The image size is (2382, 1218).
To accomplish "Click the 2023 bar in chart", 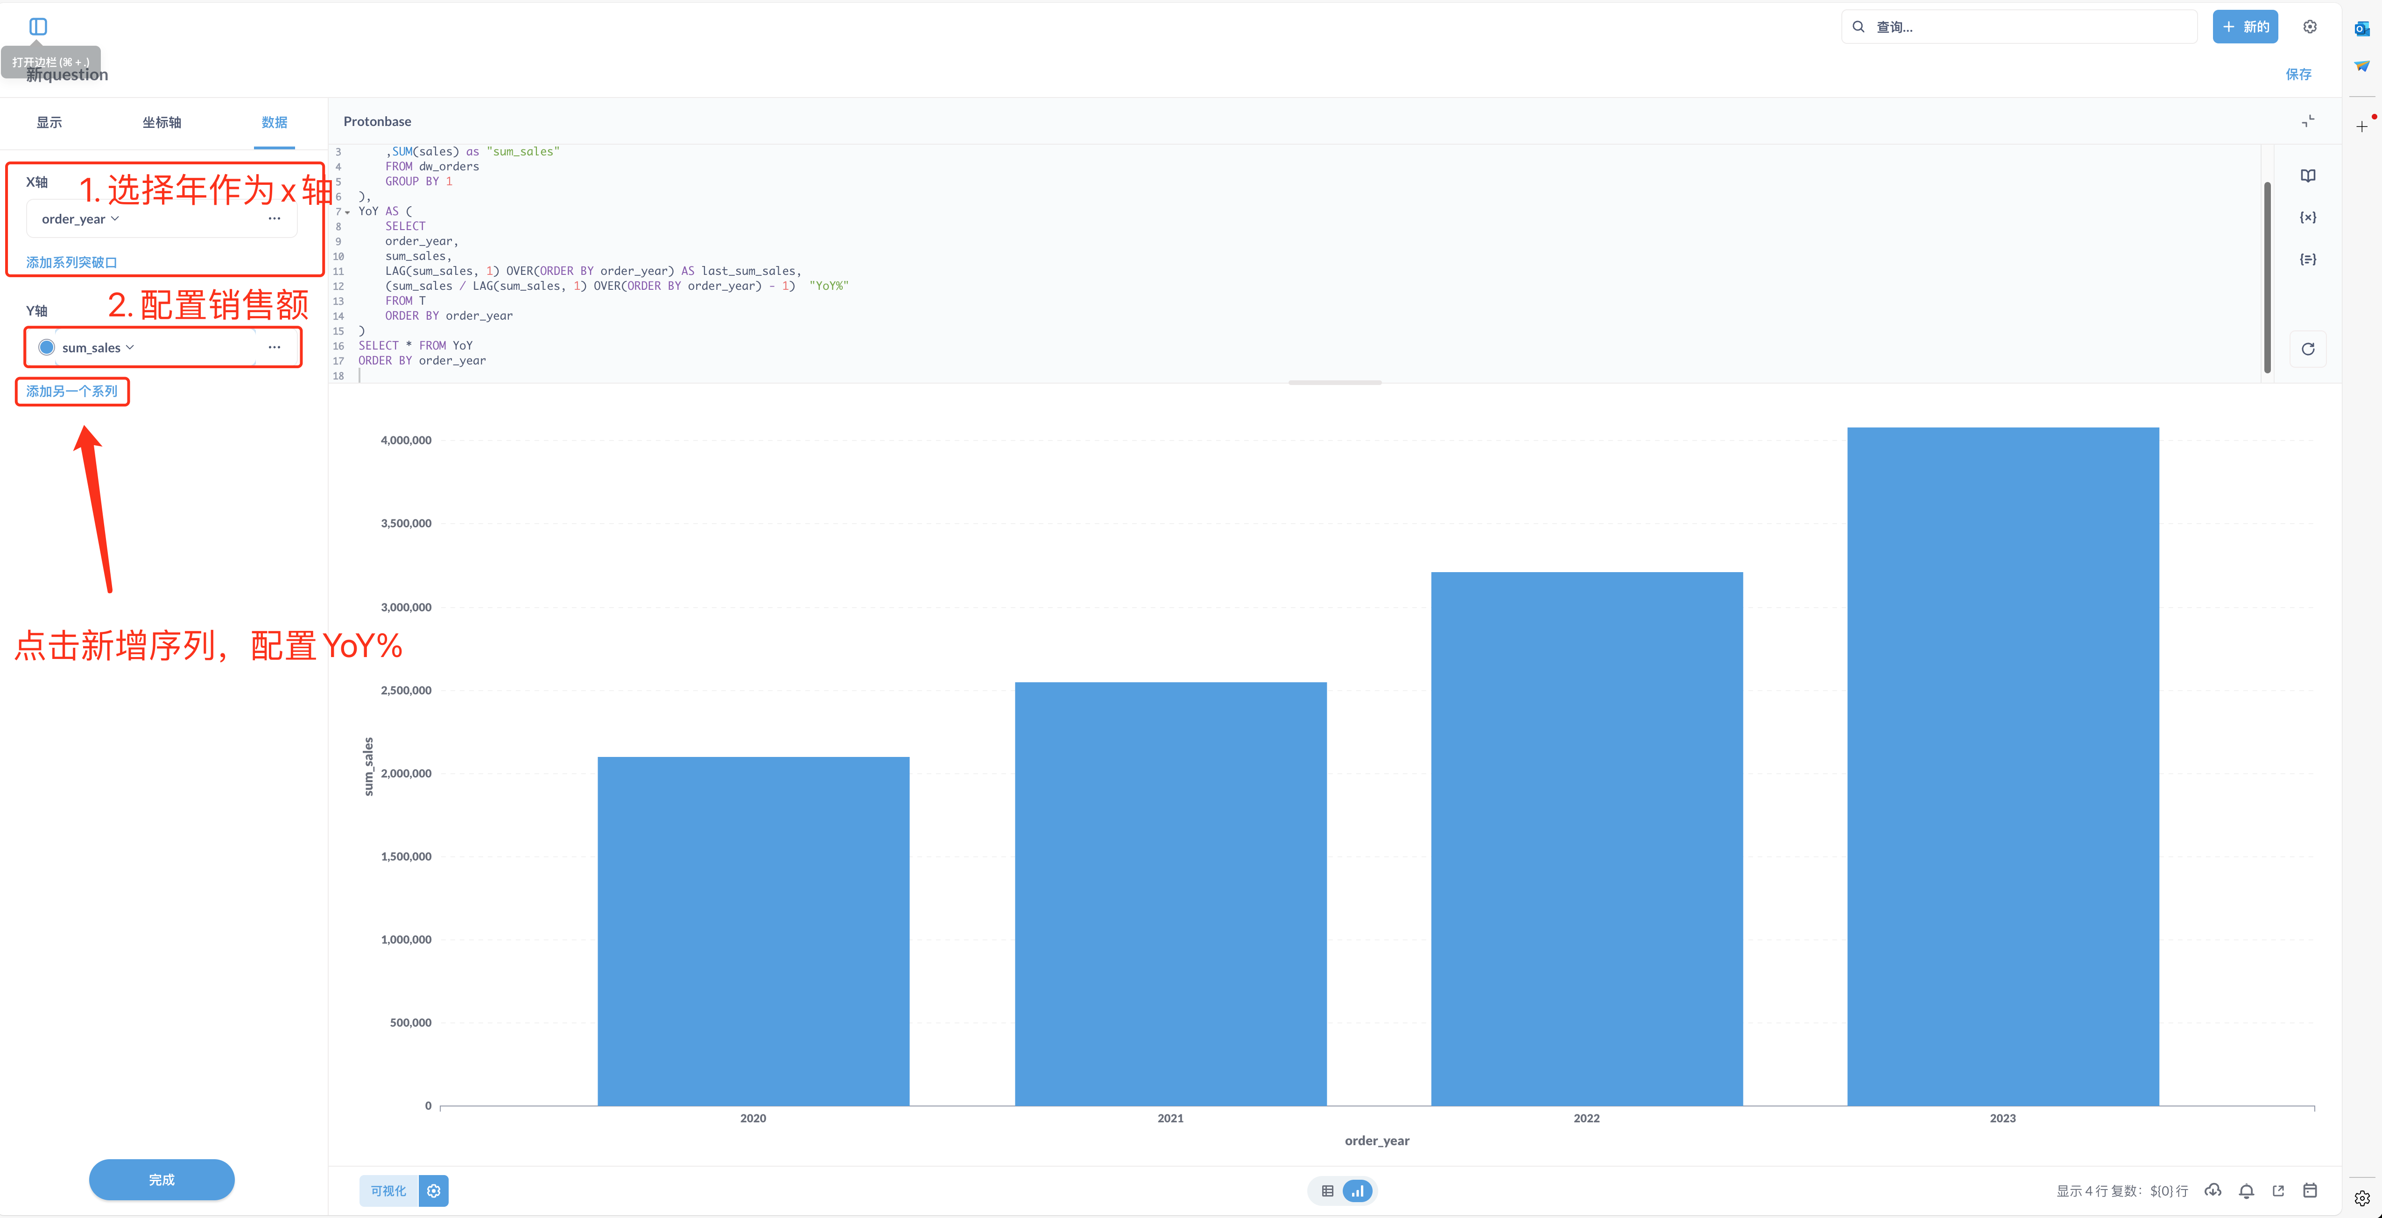I will [2003, 766].
